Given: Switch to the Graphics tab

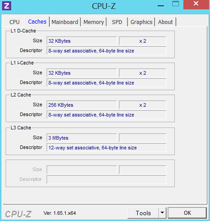Looking at the screenshot, I should pos(141,22).
